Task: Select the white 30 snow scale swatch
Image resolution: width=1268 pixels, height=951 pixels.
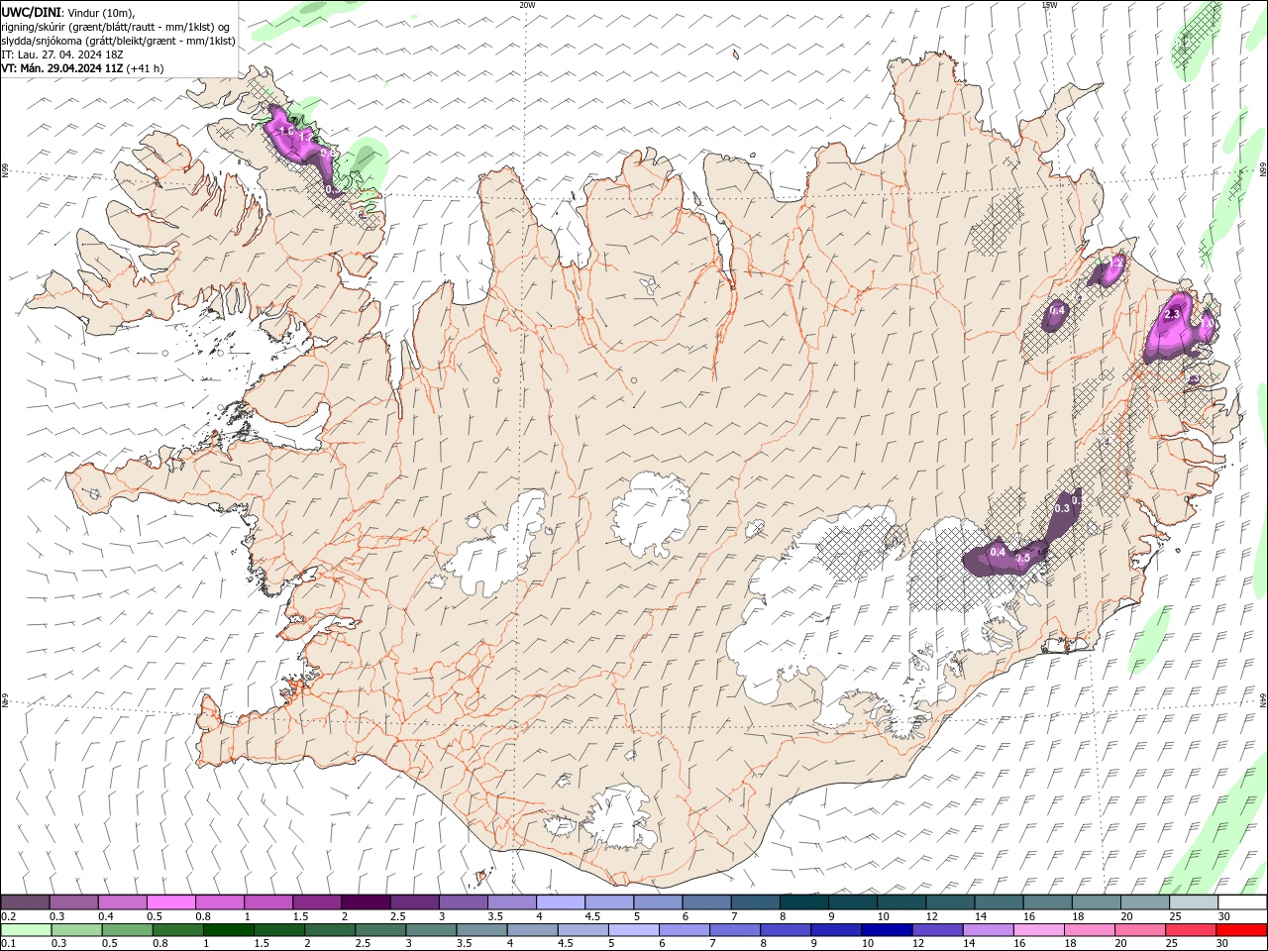Action: [1241, 902]
